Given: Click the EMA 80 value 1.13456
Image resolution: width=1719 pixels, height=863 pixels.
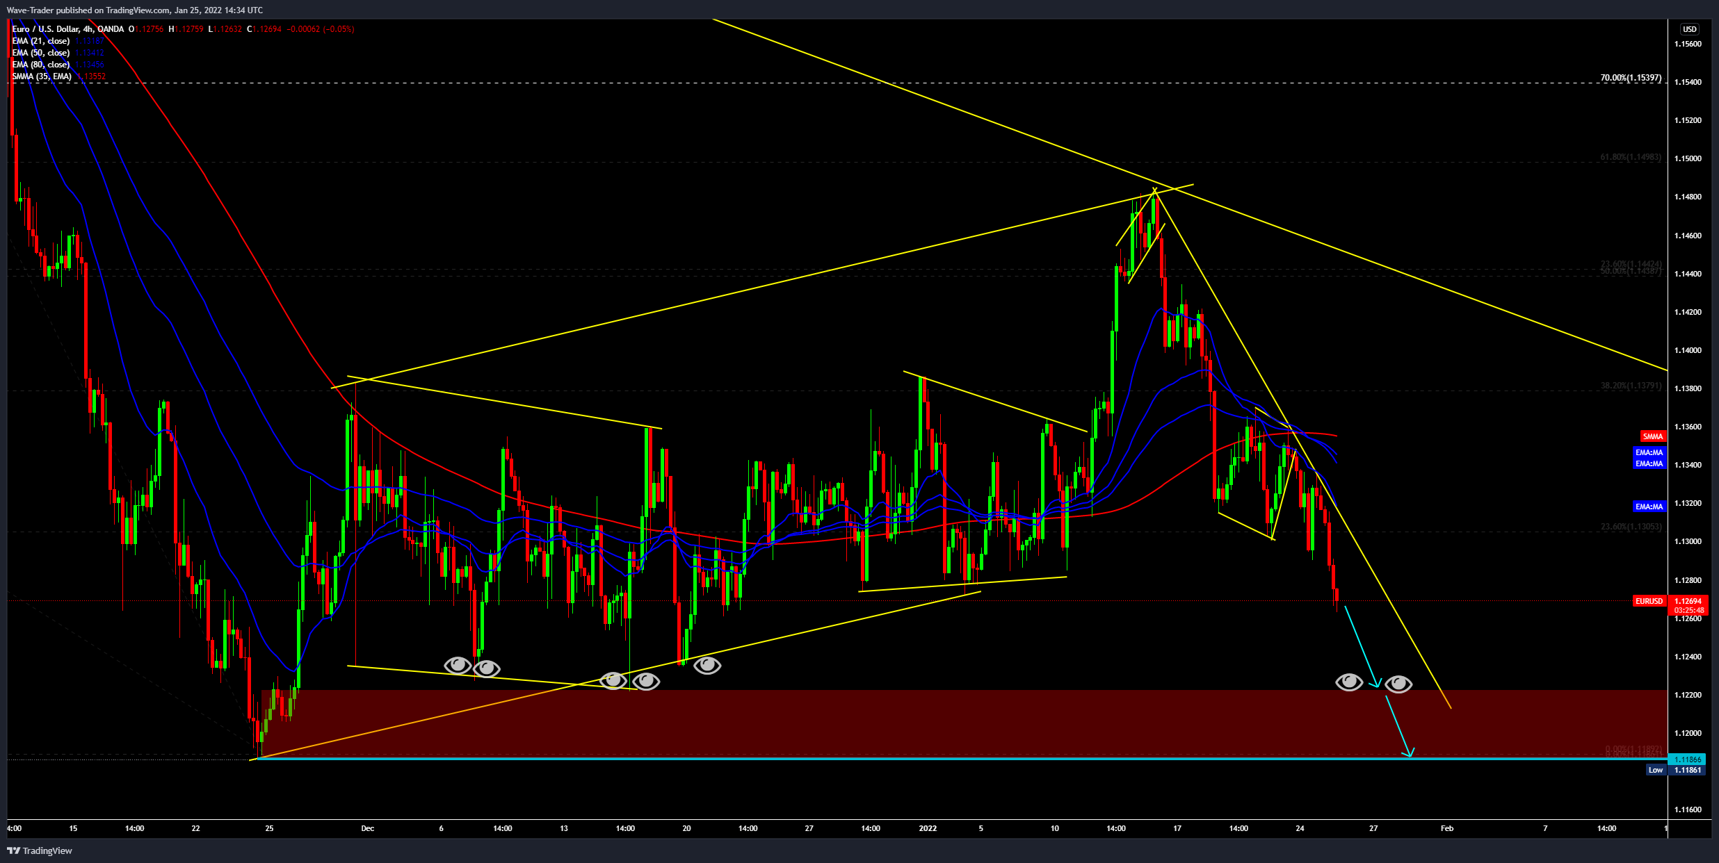Looking at the screenshot, I should pos(90,65).
